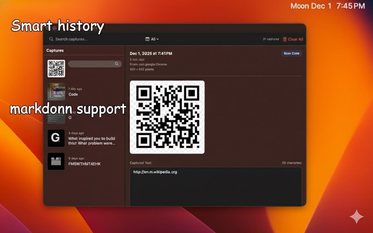Image resolution: width=373 pixels, height=233 pixels.
Task: Open the All filter dropdown
Action: [x=152, y=39]
